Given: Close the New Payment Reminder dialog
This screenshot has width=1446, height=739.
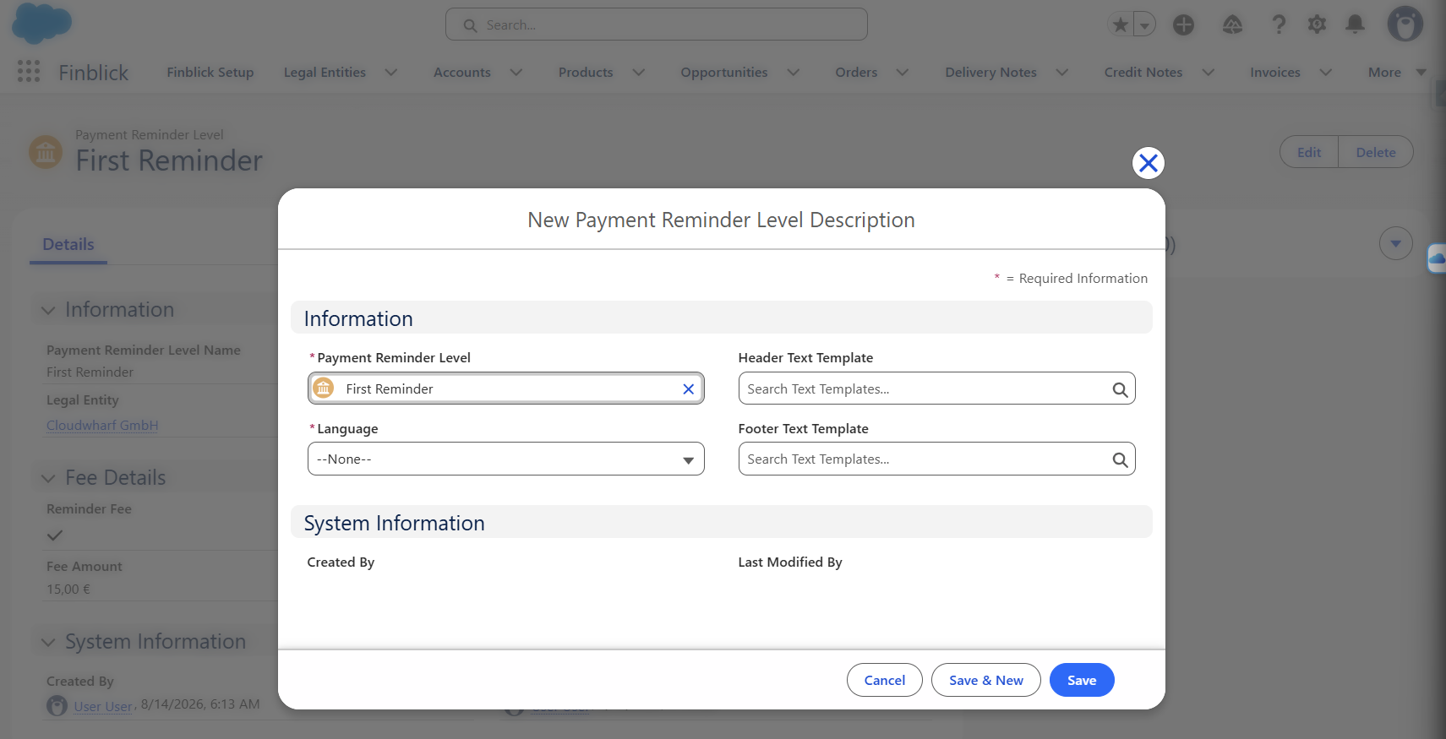Looking at the screenshot, I should (x=1148, y=163).
